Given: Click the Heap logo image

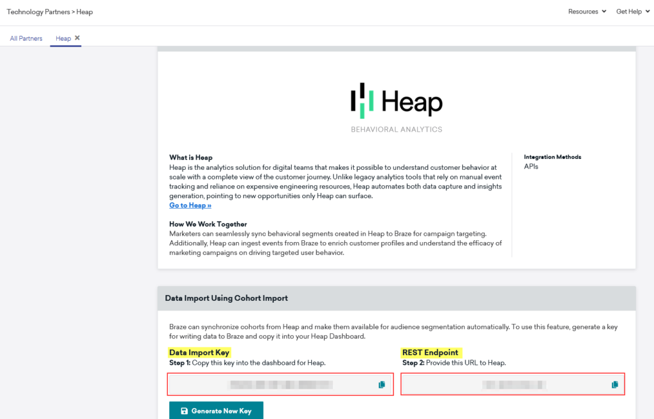Looking at the screenshot, I should tap(396, 102).
